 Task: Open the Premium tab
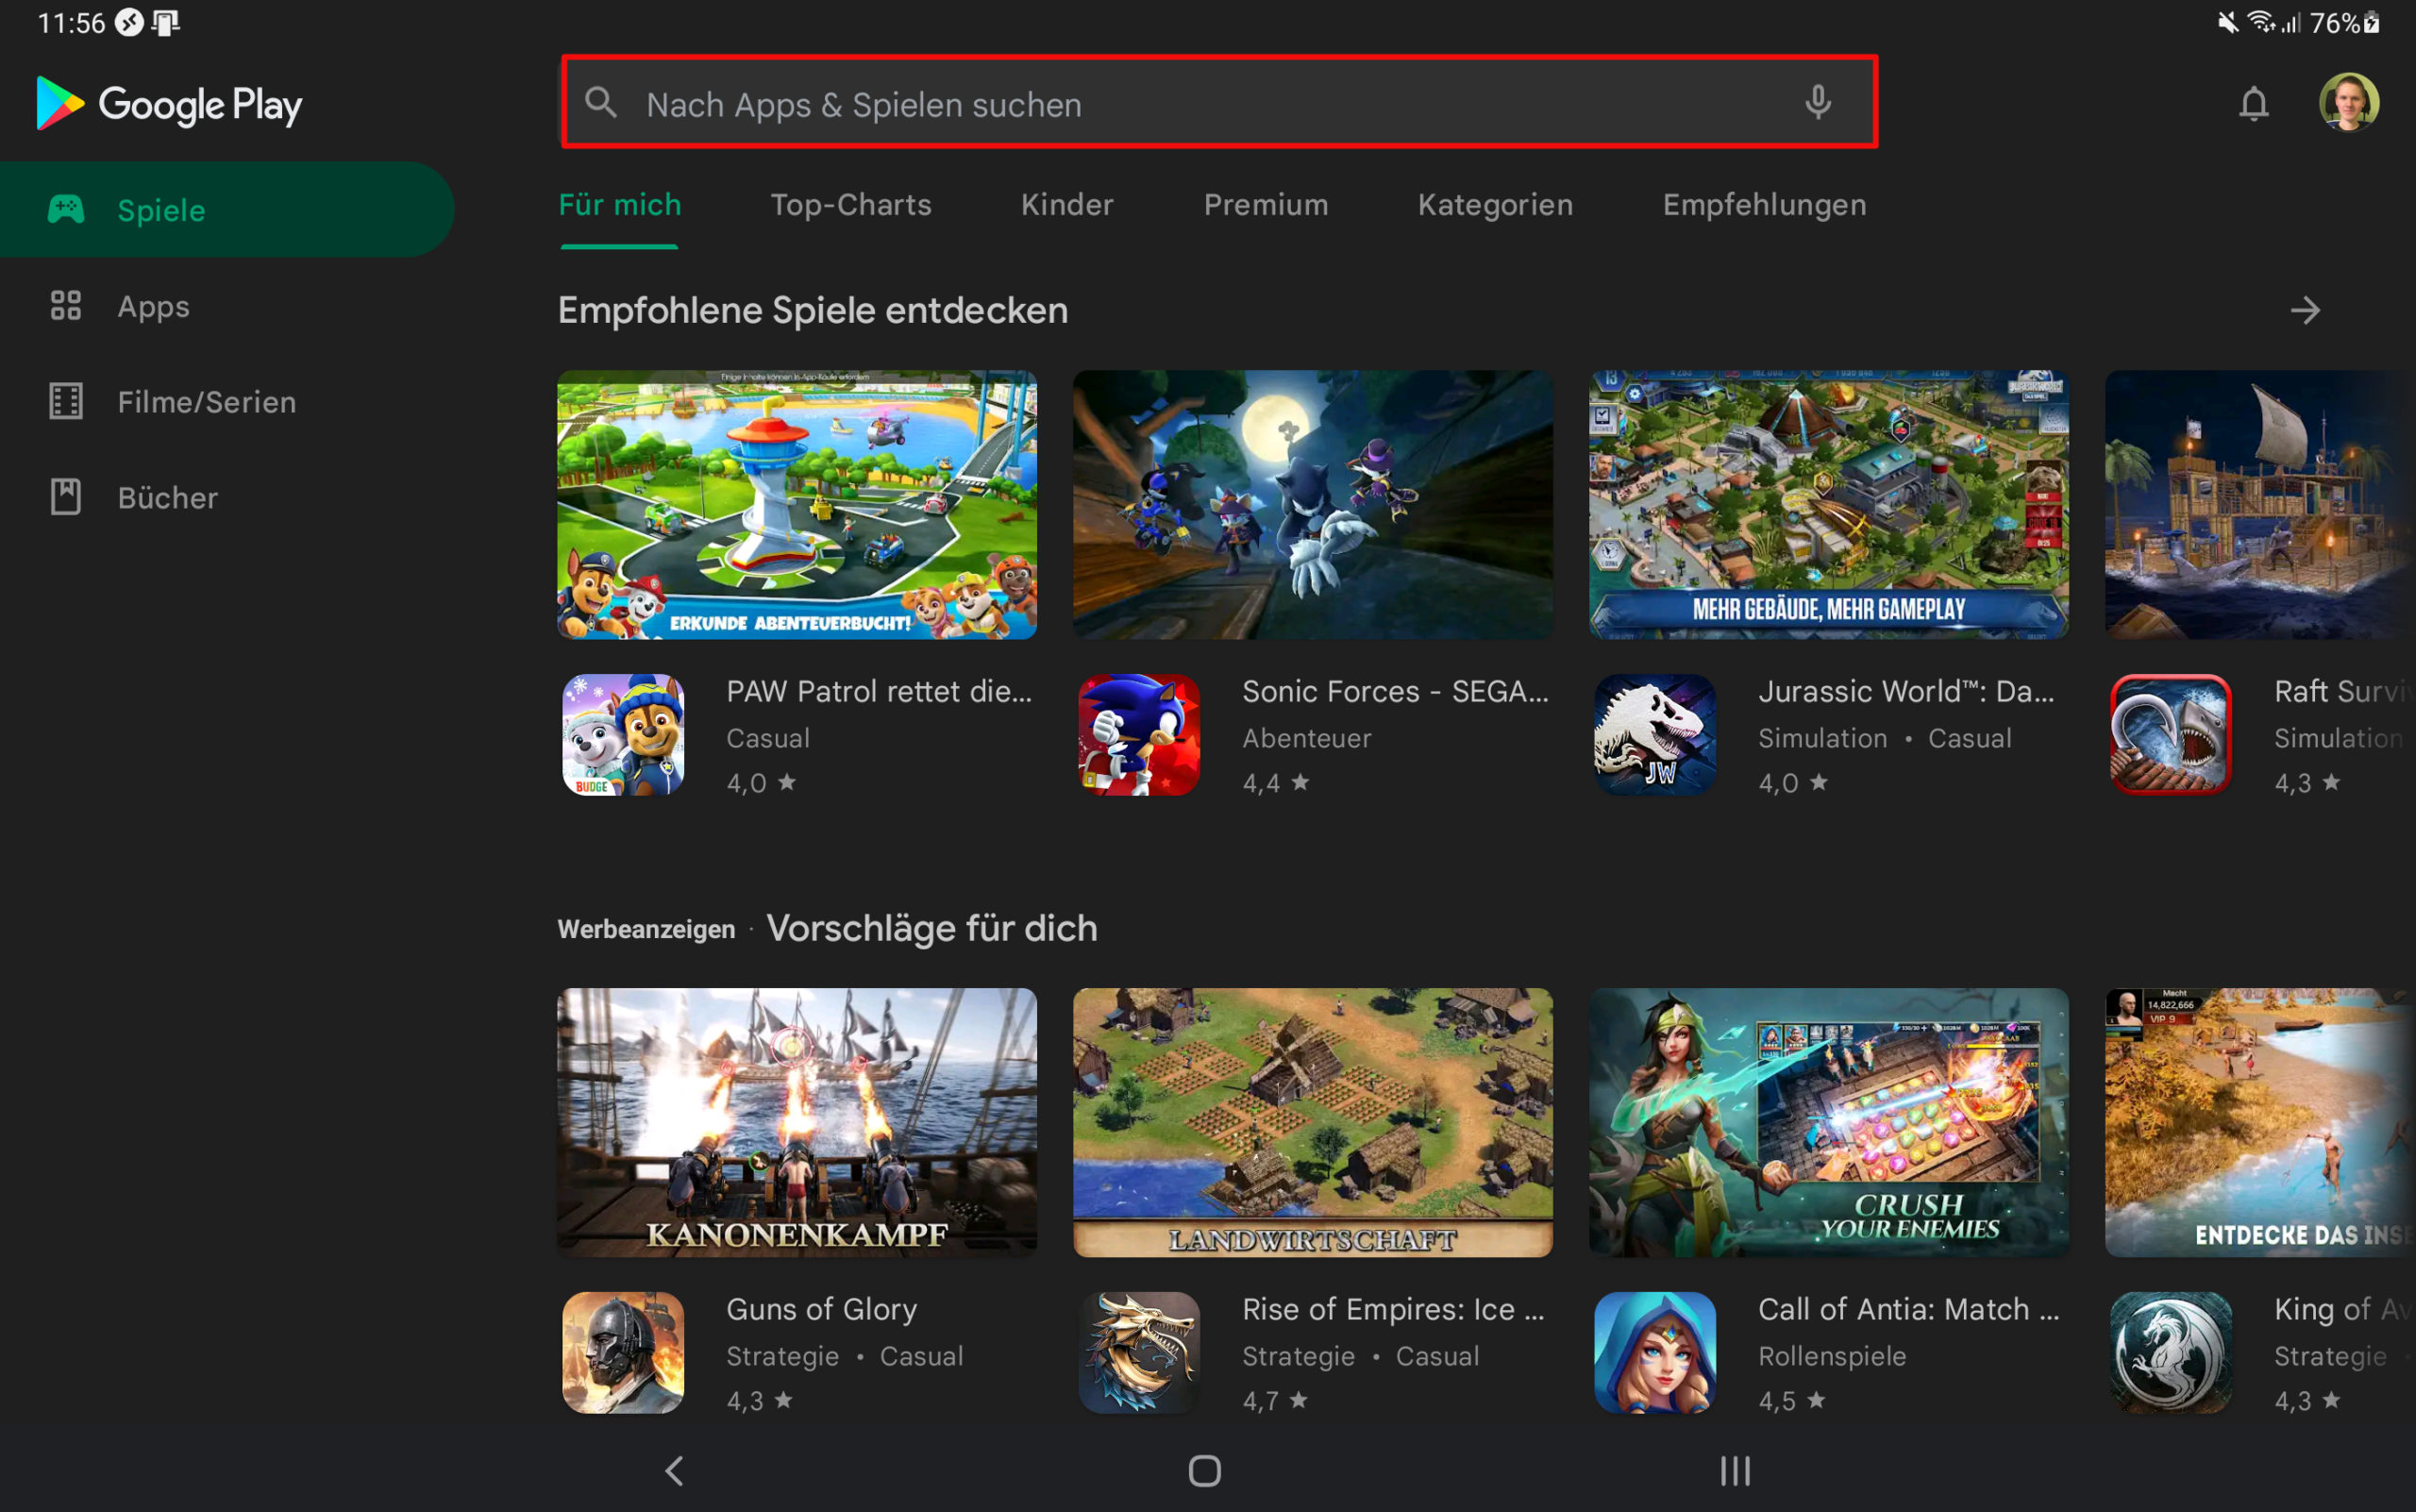(1265, 205)
